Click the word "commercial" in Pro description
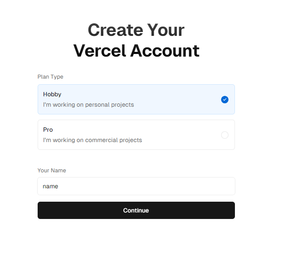 pos(101,140)
